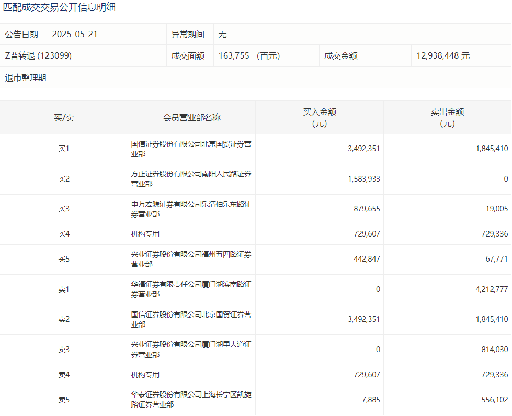Click the 买2 buy amount 1,583,933
Screen dimensions: 512x416
(363, 179)
